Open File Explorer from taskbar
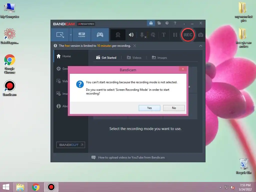Viewport: 256px width, 192px height. (20, 187)
